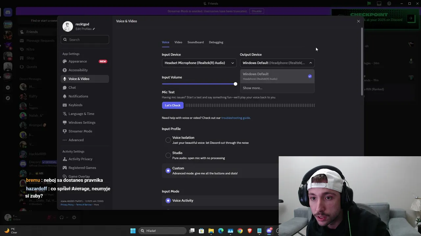This screenshot has width=421, height=236.
Task: Click the mic test level meter
Action: 250,105
